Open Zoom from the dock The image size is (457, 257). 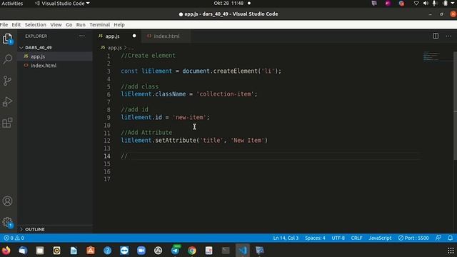pyautogui.click(x=141, y=251)
